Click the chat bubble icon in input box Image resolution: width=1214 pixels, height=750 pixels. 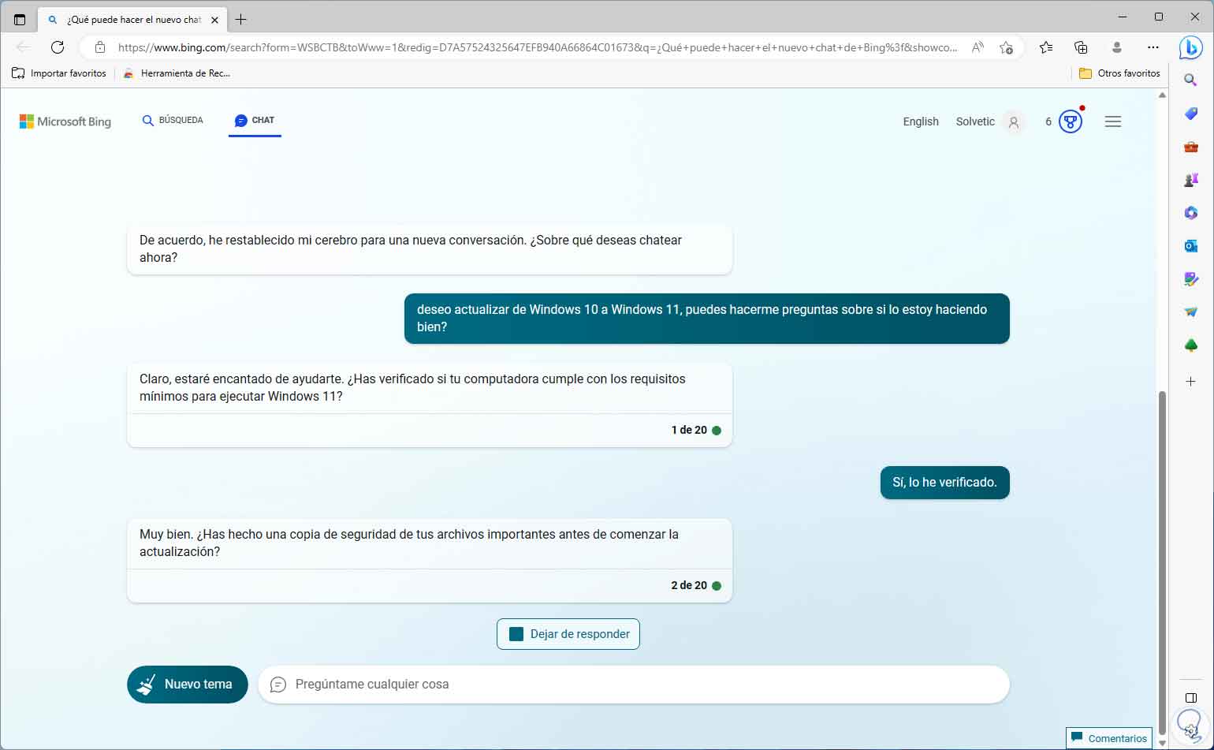[x=277, y=685]
